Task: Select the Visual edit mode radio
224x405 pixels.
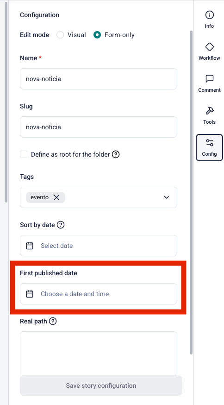Action: tap(60, 35)
